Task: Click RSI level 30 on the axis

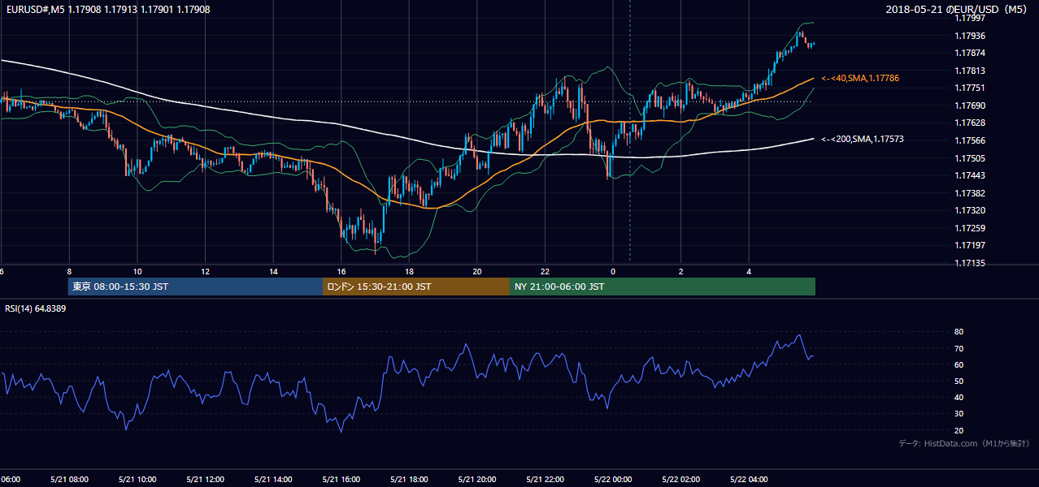Action: coord(959,414)
